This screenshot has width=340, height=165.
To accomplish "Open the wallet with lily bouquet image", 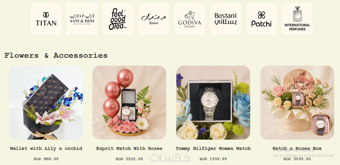I will [x=46, y=103].
